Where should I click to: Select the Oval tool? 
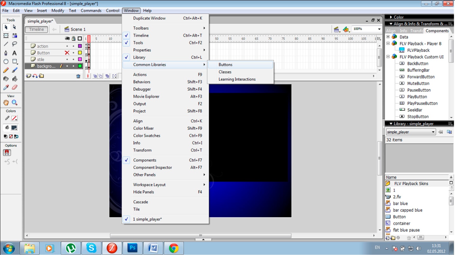(6, 61)
